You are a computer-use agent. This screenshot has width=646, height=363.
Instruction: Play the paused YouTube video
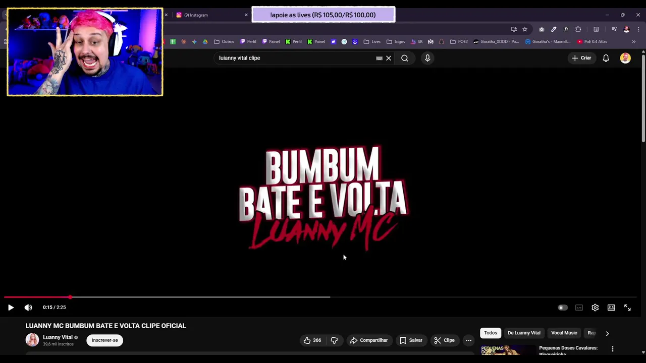(11, 308)
